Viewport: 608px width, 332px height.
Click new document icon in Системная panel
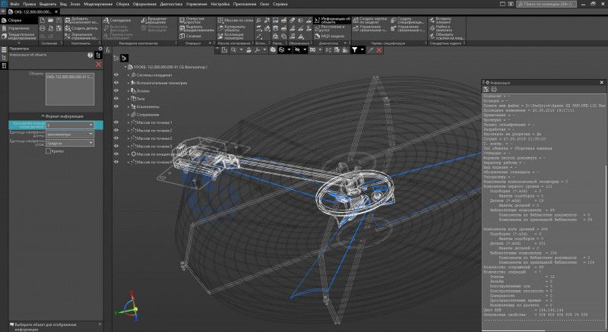(x=43, y=21)
